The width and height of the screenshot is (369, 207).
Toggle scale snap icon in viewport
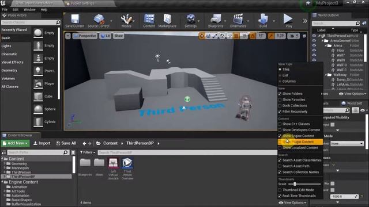point(271,36)
